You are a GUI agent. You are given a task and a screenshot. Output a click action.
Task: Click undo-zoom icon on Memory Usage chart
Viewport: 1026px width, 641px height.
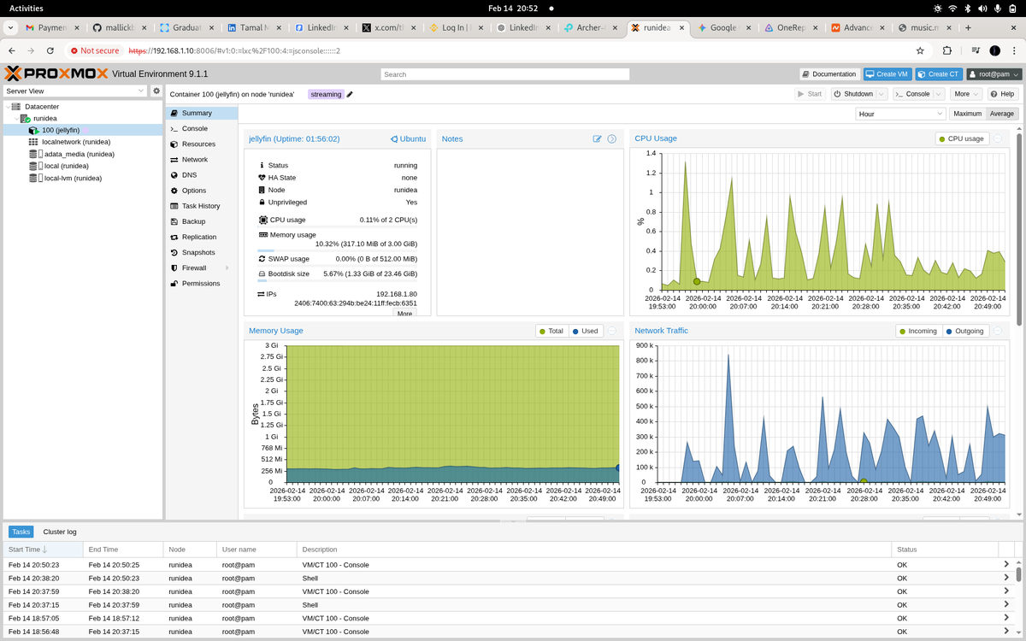(x=612, y=331)
